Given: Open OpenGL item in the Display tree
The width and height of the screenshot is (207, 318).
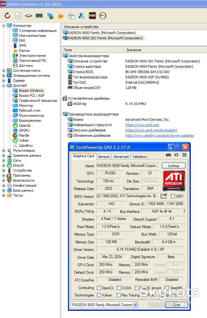Looking at the screenshot, I should coord(25,125).
